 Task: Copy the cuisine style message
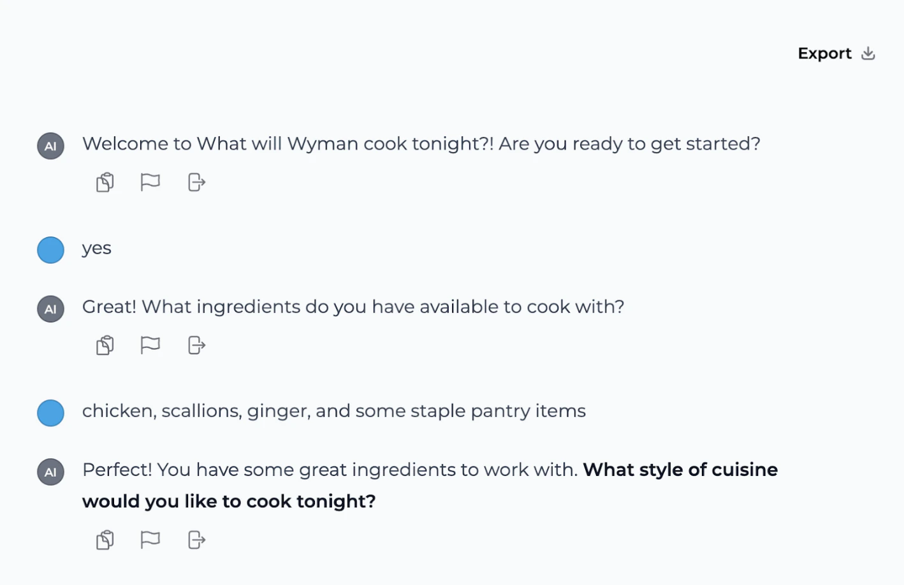point(105,540)
